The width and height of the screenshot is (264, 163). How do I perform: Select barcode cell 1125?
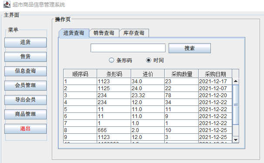pyautogui.click(x=114, y=88)
